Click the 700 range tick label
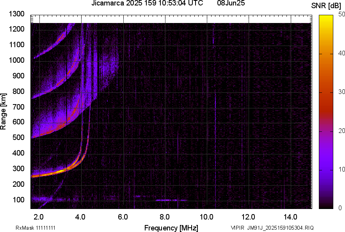The width and height of the screenshot is (345, 232). tap(18, 107)
